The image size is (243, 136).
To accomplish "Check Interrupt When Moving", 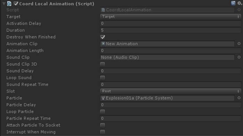I will pyautogui.click(x=103, y=132).
